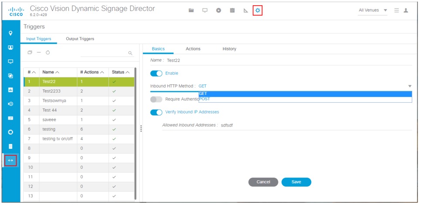Select the Triggers double-arrow sidebar icon
421x205 pixels.
(x=11, y=160)
